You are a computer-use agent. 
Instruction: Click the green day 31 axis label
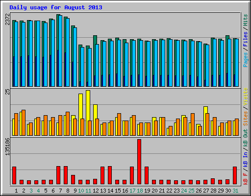click(235, 191)
